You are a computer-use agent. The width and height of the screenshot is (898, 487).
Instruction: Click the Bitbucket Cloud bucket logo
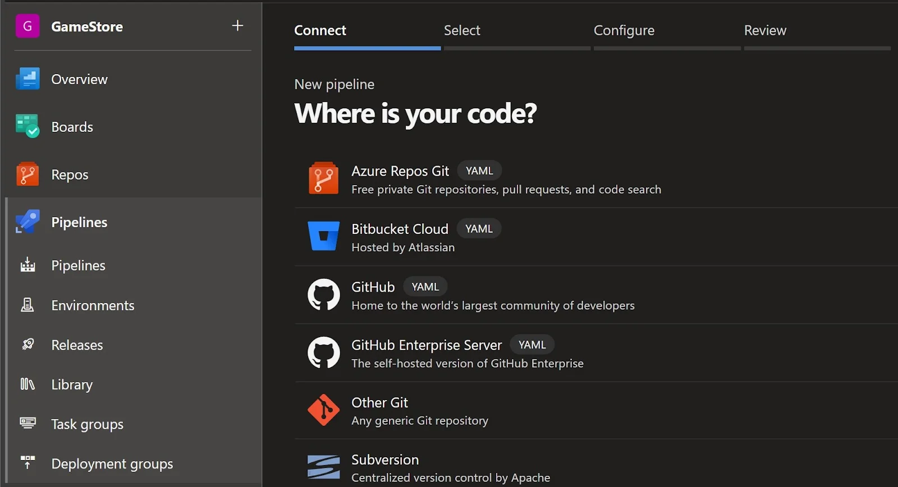tap(324, 236)
